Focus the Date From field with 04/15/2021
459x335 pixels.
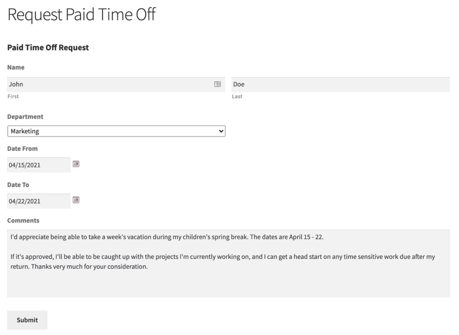tap(39, 165)
